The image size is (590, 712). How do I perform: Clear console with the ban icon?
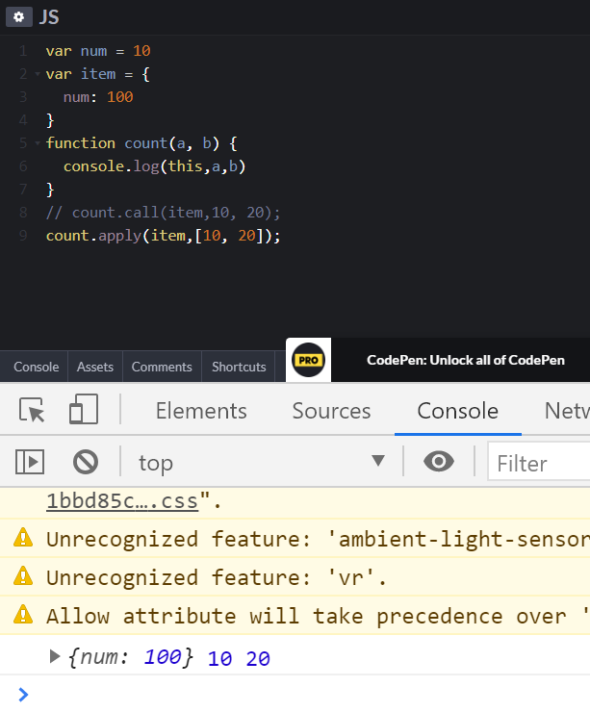pos(86,462)
